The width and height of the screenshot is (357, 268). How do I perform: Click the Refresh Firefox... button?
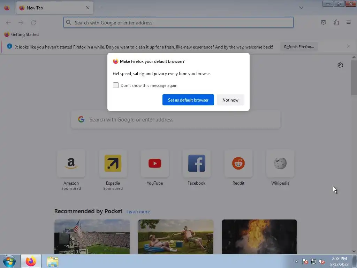tap(299, 47)
